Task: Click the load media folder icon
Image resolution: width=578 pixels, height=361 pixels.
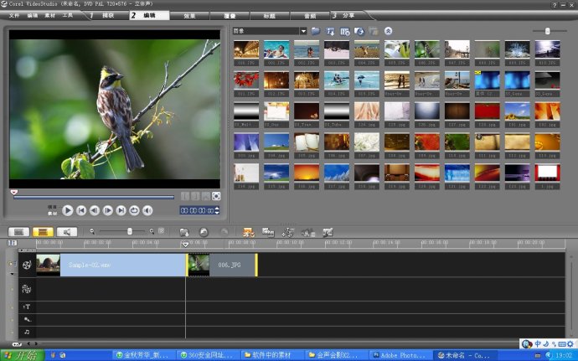Action: click(x=316, y=31)
